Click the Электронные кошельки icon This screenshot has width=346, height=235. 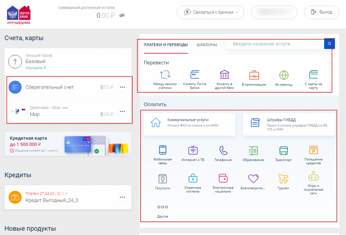(223, 179)
